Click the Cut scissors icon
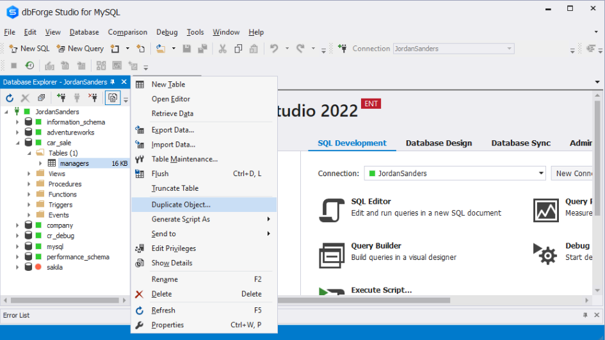The image size is (605, 340). 223,49
